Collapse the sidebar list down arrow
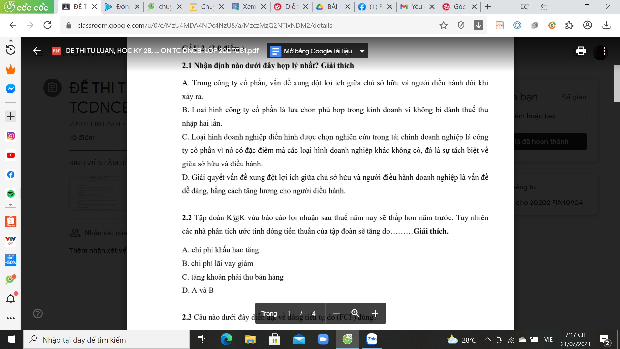Screen dimensions: 620x349 point(11,205)
